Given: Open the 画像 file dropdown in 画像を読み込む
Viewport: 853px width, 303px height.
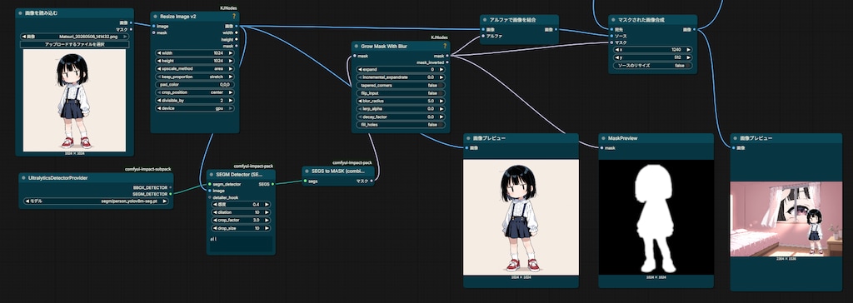Looking at the screenshot, I should tap(74, 37).
